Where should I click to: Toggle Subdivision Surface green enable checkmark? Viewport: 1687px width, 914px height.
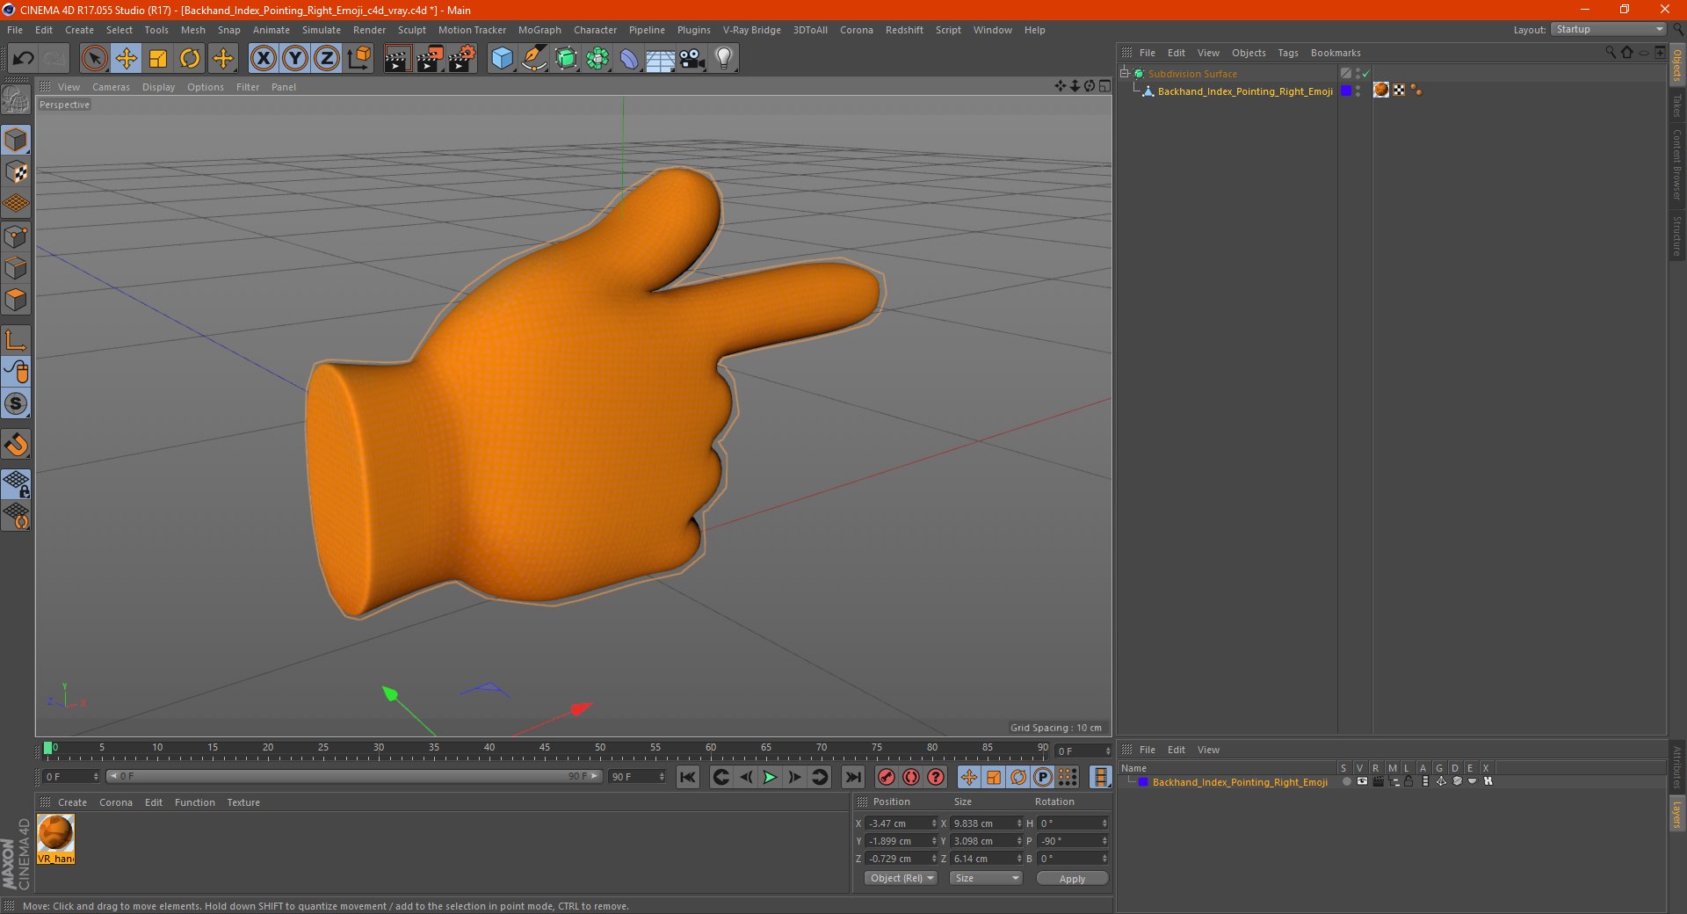coord(1365,74)
